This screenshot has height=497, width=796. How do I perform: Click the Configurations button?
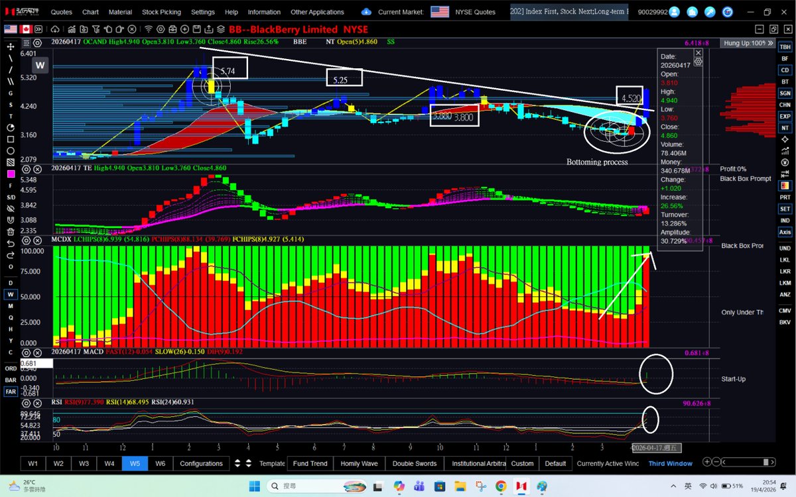(x=201, y=463)
